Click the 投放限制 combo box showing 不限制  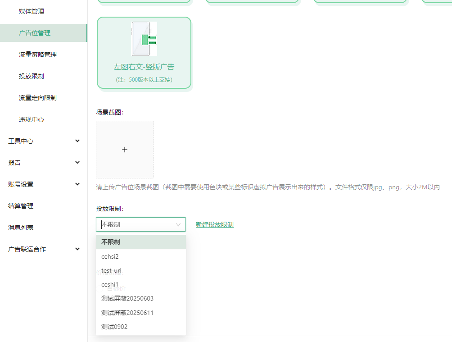coord(140,224)
